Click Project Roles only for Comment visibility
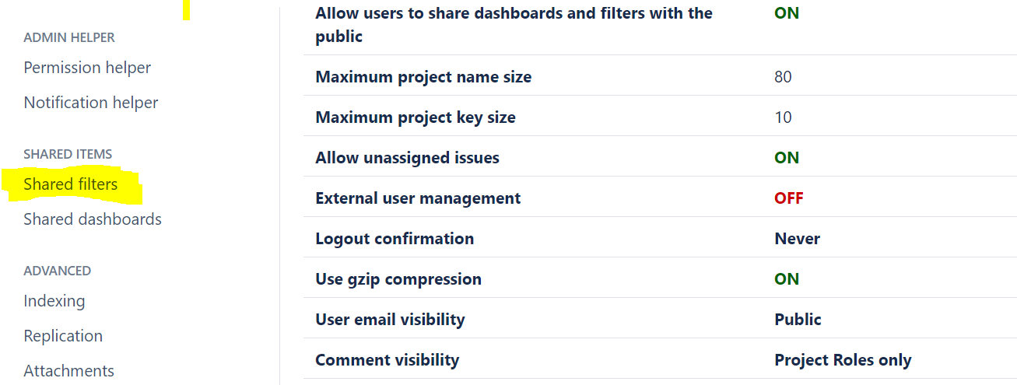The width and height of the screenshot is (1017, 385). [x=843, y=360]
